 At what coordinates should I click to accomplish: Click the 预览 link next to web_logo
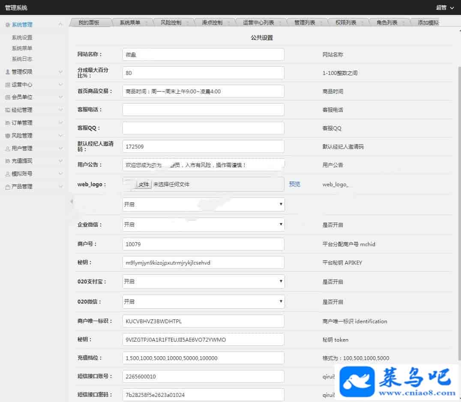click(x=295, y=184)
